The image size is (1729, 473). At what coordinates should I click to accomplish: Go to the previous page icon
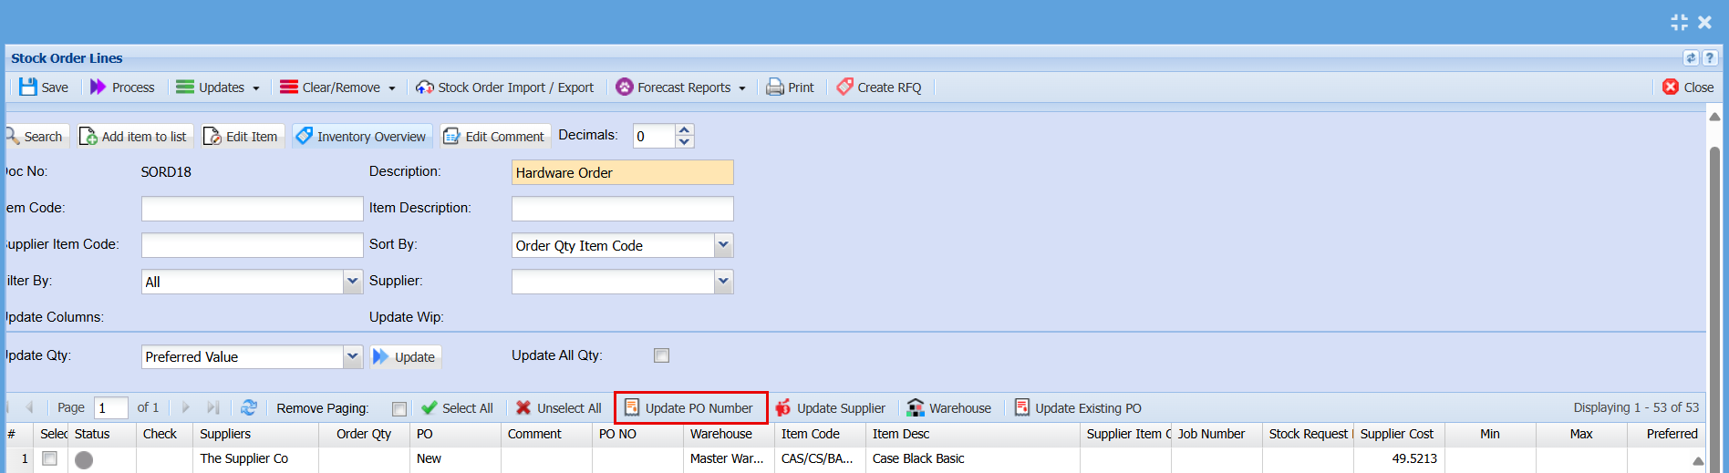coord(30,407)
